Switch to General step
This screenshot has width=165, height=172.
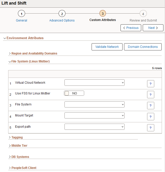[21, 20]
